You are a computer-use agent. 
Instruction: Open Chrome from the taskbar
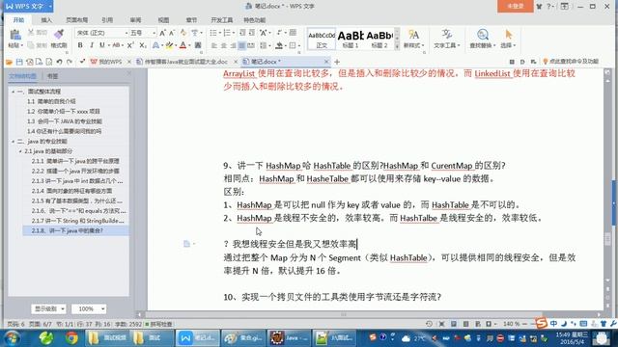(x=71, y=338)
